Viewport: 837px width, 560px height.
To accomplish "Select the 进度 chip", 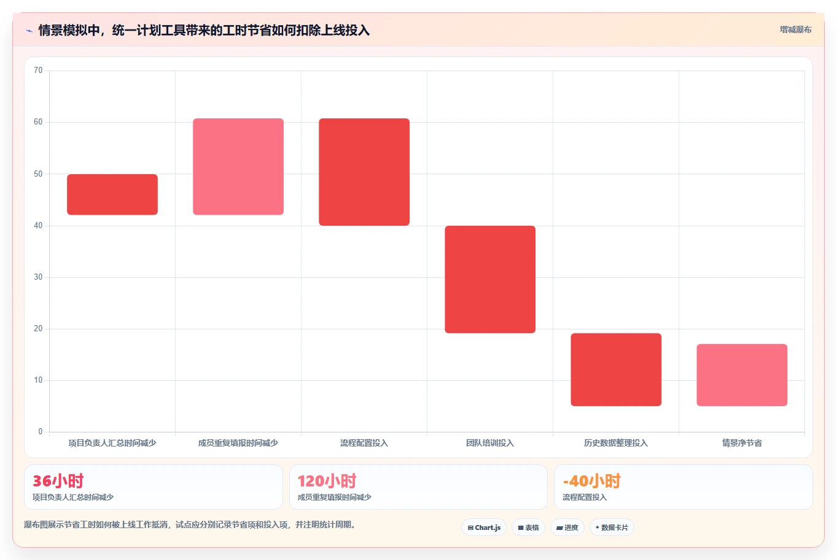I will point(567,527).
